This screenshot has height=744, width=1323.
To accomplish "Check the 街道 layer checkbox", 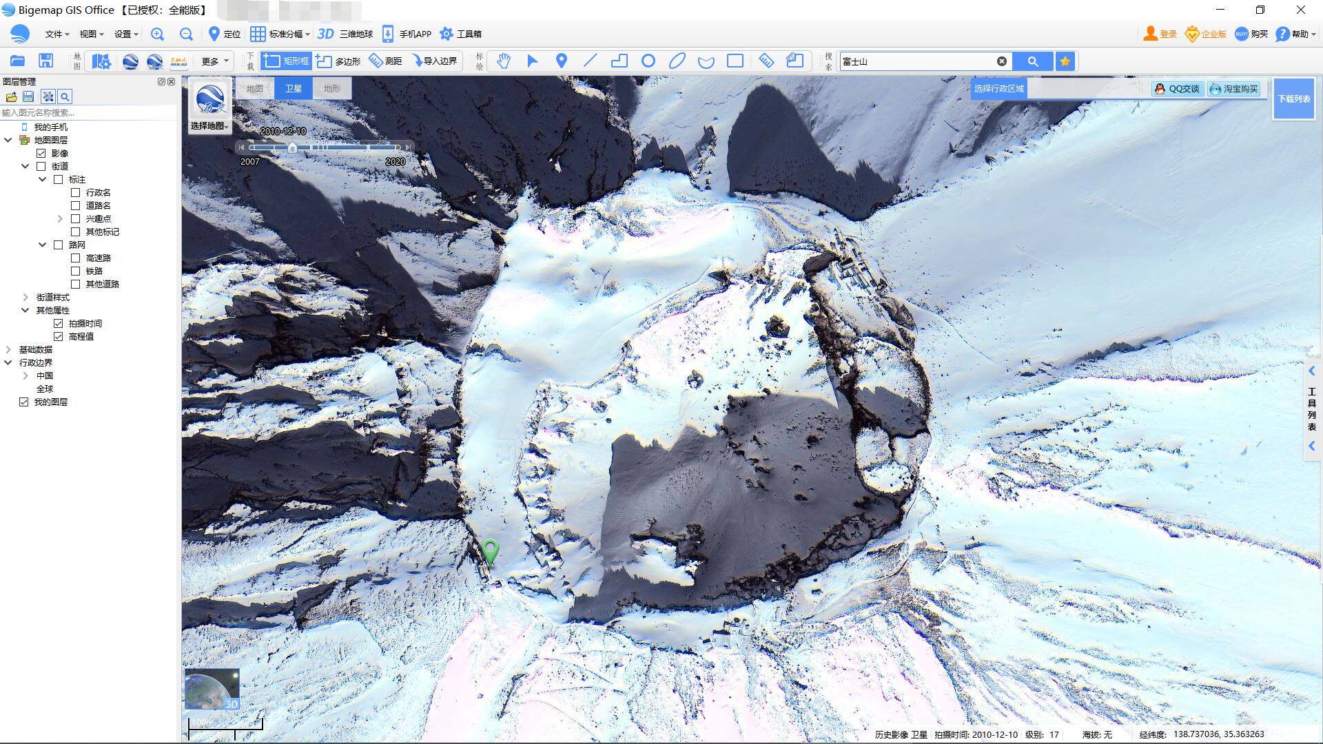I will [41, 166].
